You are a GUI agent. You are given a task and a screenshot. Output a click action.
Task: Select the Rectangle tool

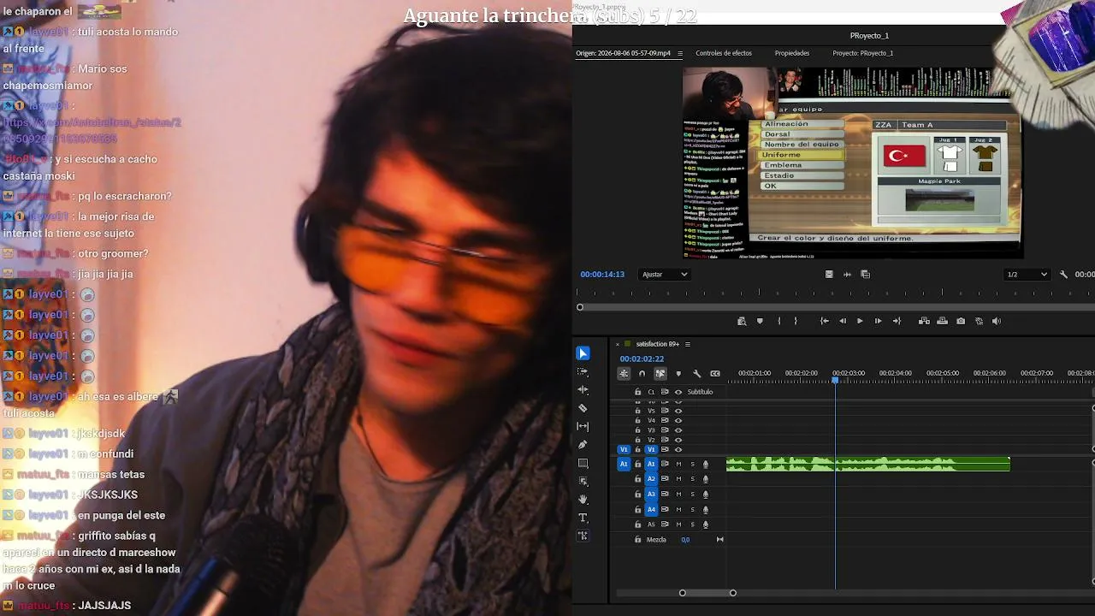point(583,464)
